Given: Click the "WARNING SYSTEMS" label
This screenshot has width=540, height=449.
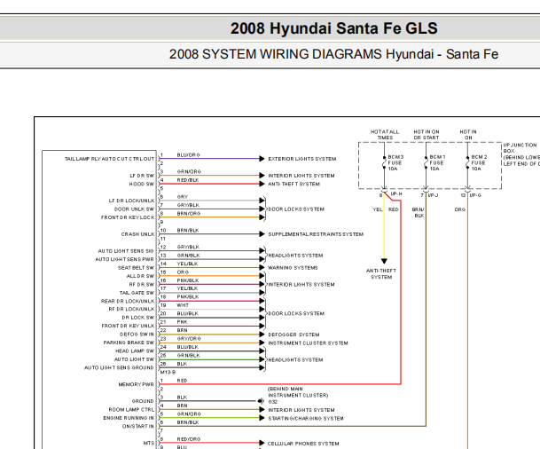Looking at the screenshot, I should coord(293,268).
